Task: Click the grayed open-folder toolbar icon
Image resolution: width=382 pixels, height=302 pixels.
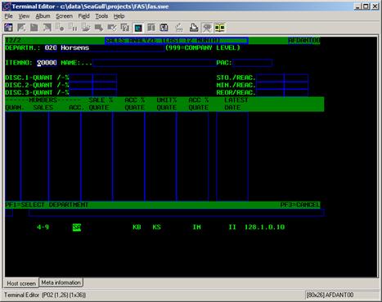Action: point(86,27)
